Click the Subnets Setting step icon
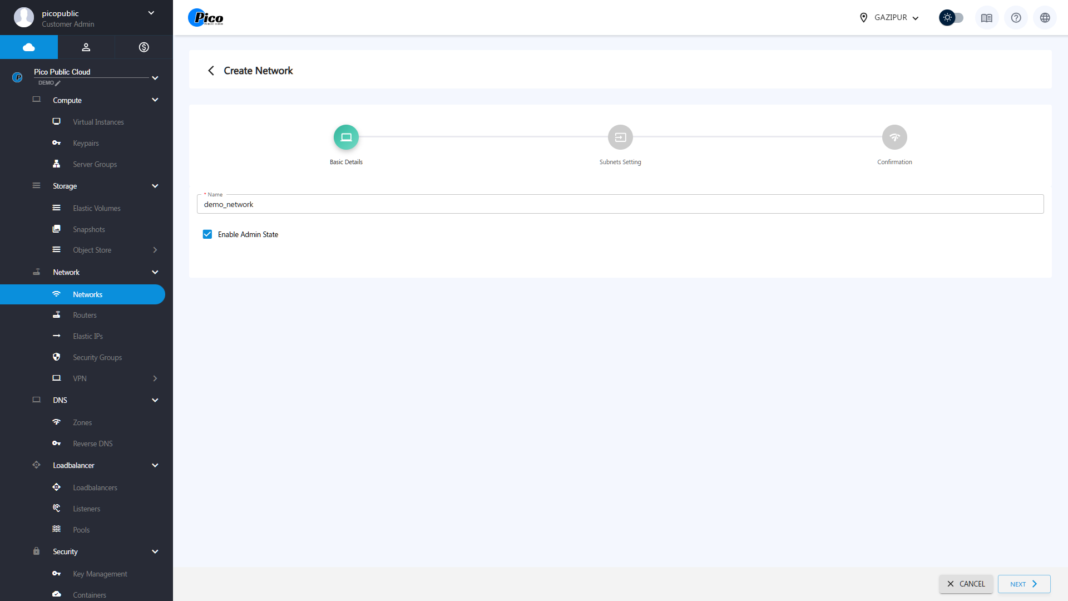 coord(620,137)
